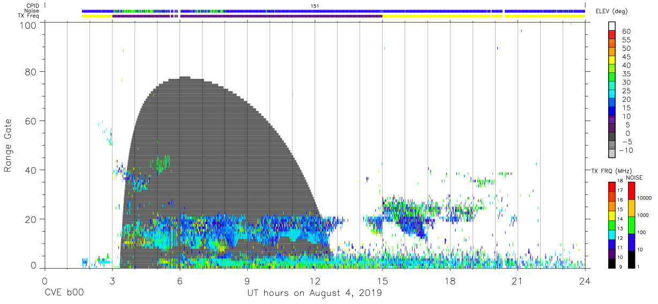The width and height of the screenshot is (658, 304).
Task: Click the 'Noise' row label at top left
Action: click(x=32, y=11)
